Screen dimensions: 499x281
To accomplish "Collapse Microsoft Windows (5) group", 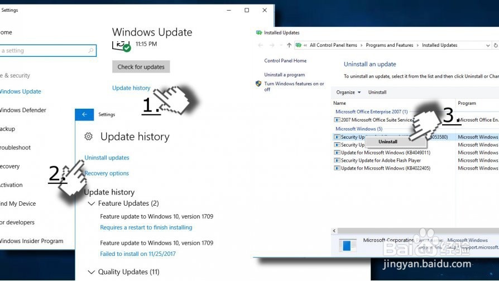I will tap(359, 129).
